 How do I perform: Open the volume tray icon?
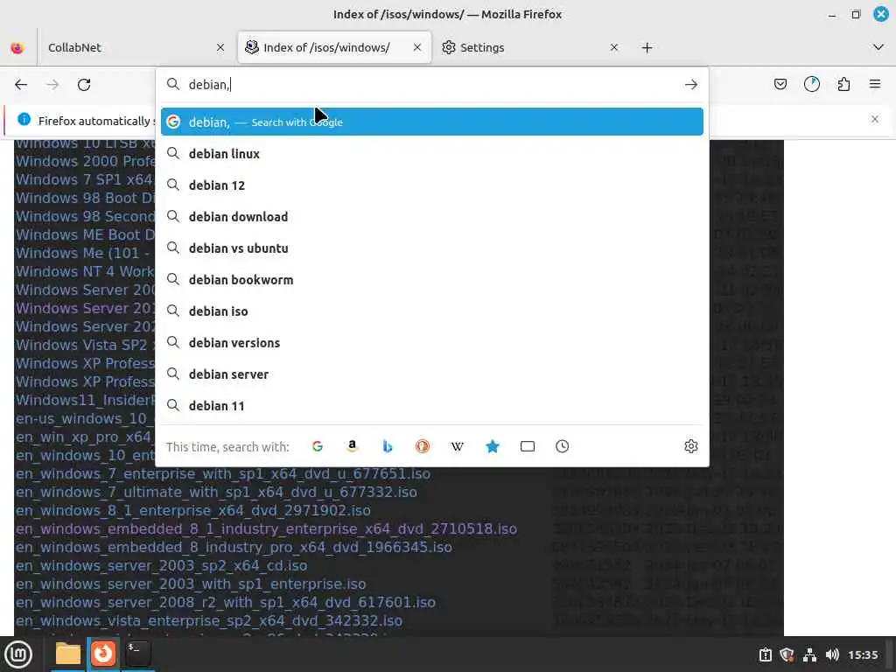[832, 654]
